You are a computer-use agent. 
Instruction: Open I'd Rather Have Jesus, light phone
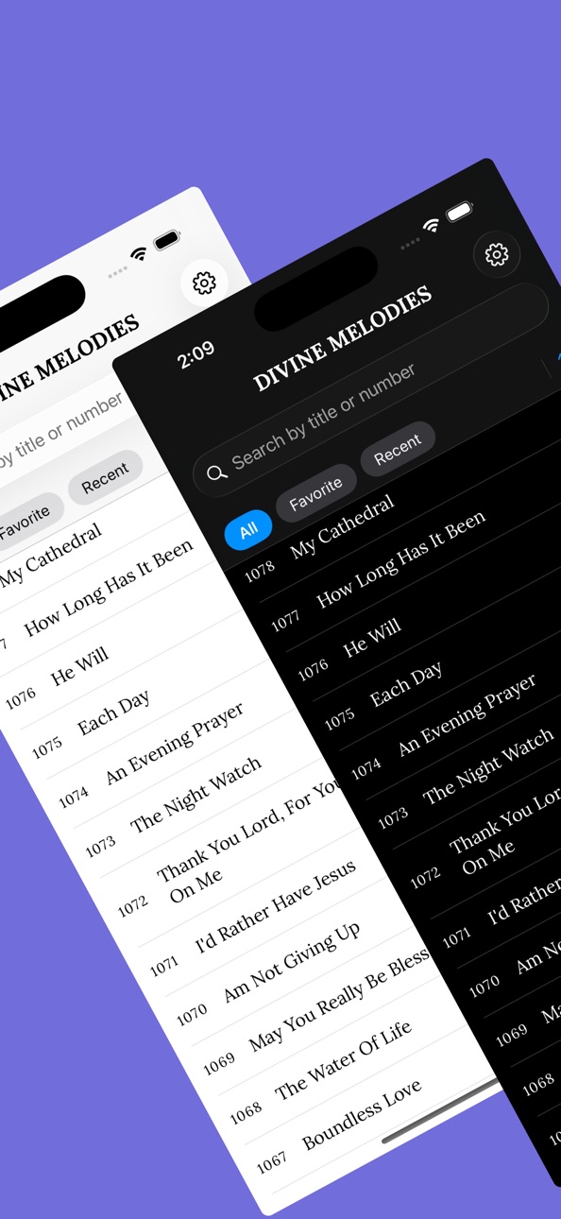click(276, 906)
